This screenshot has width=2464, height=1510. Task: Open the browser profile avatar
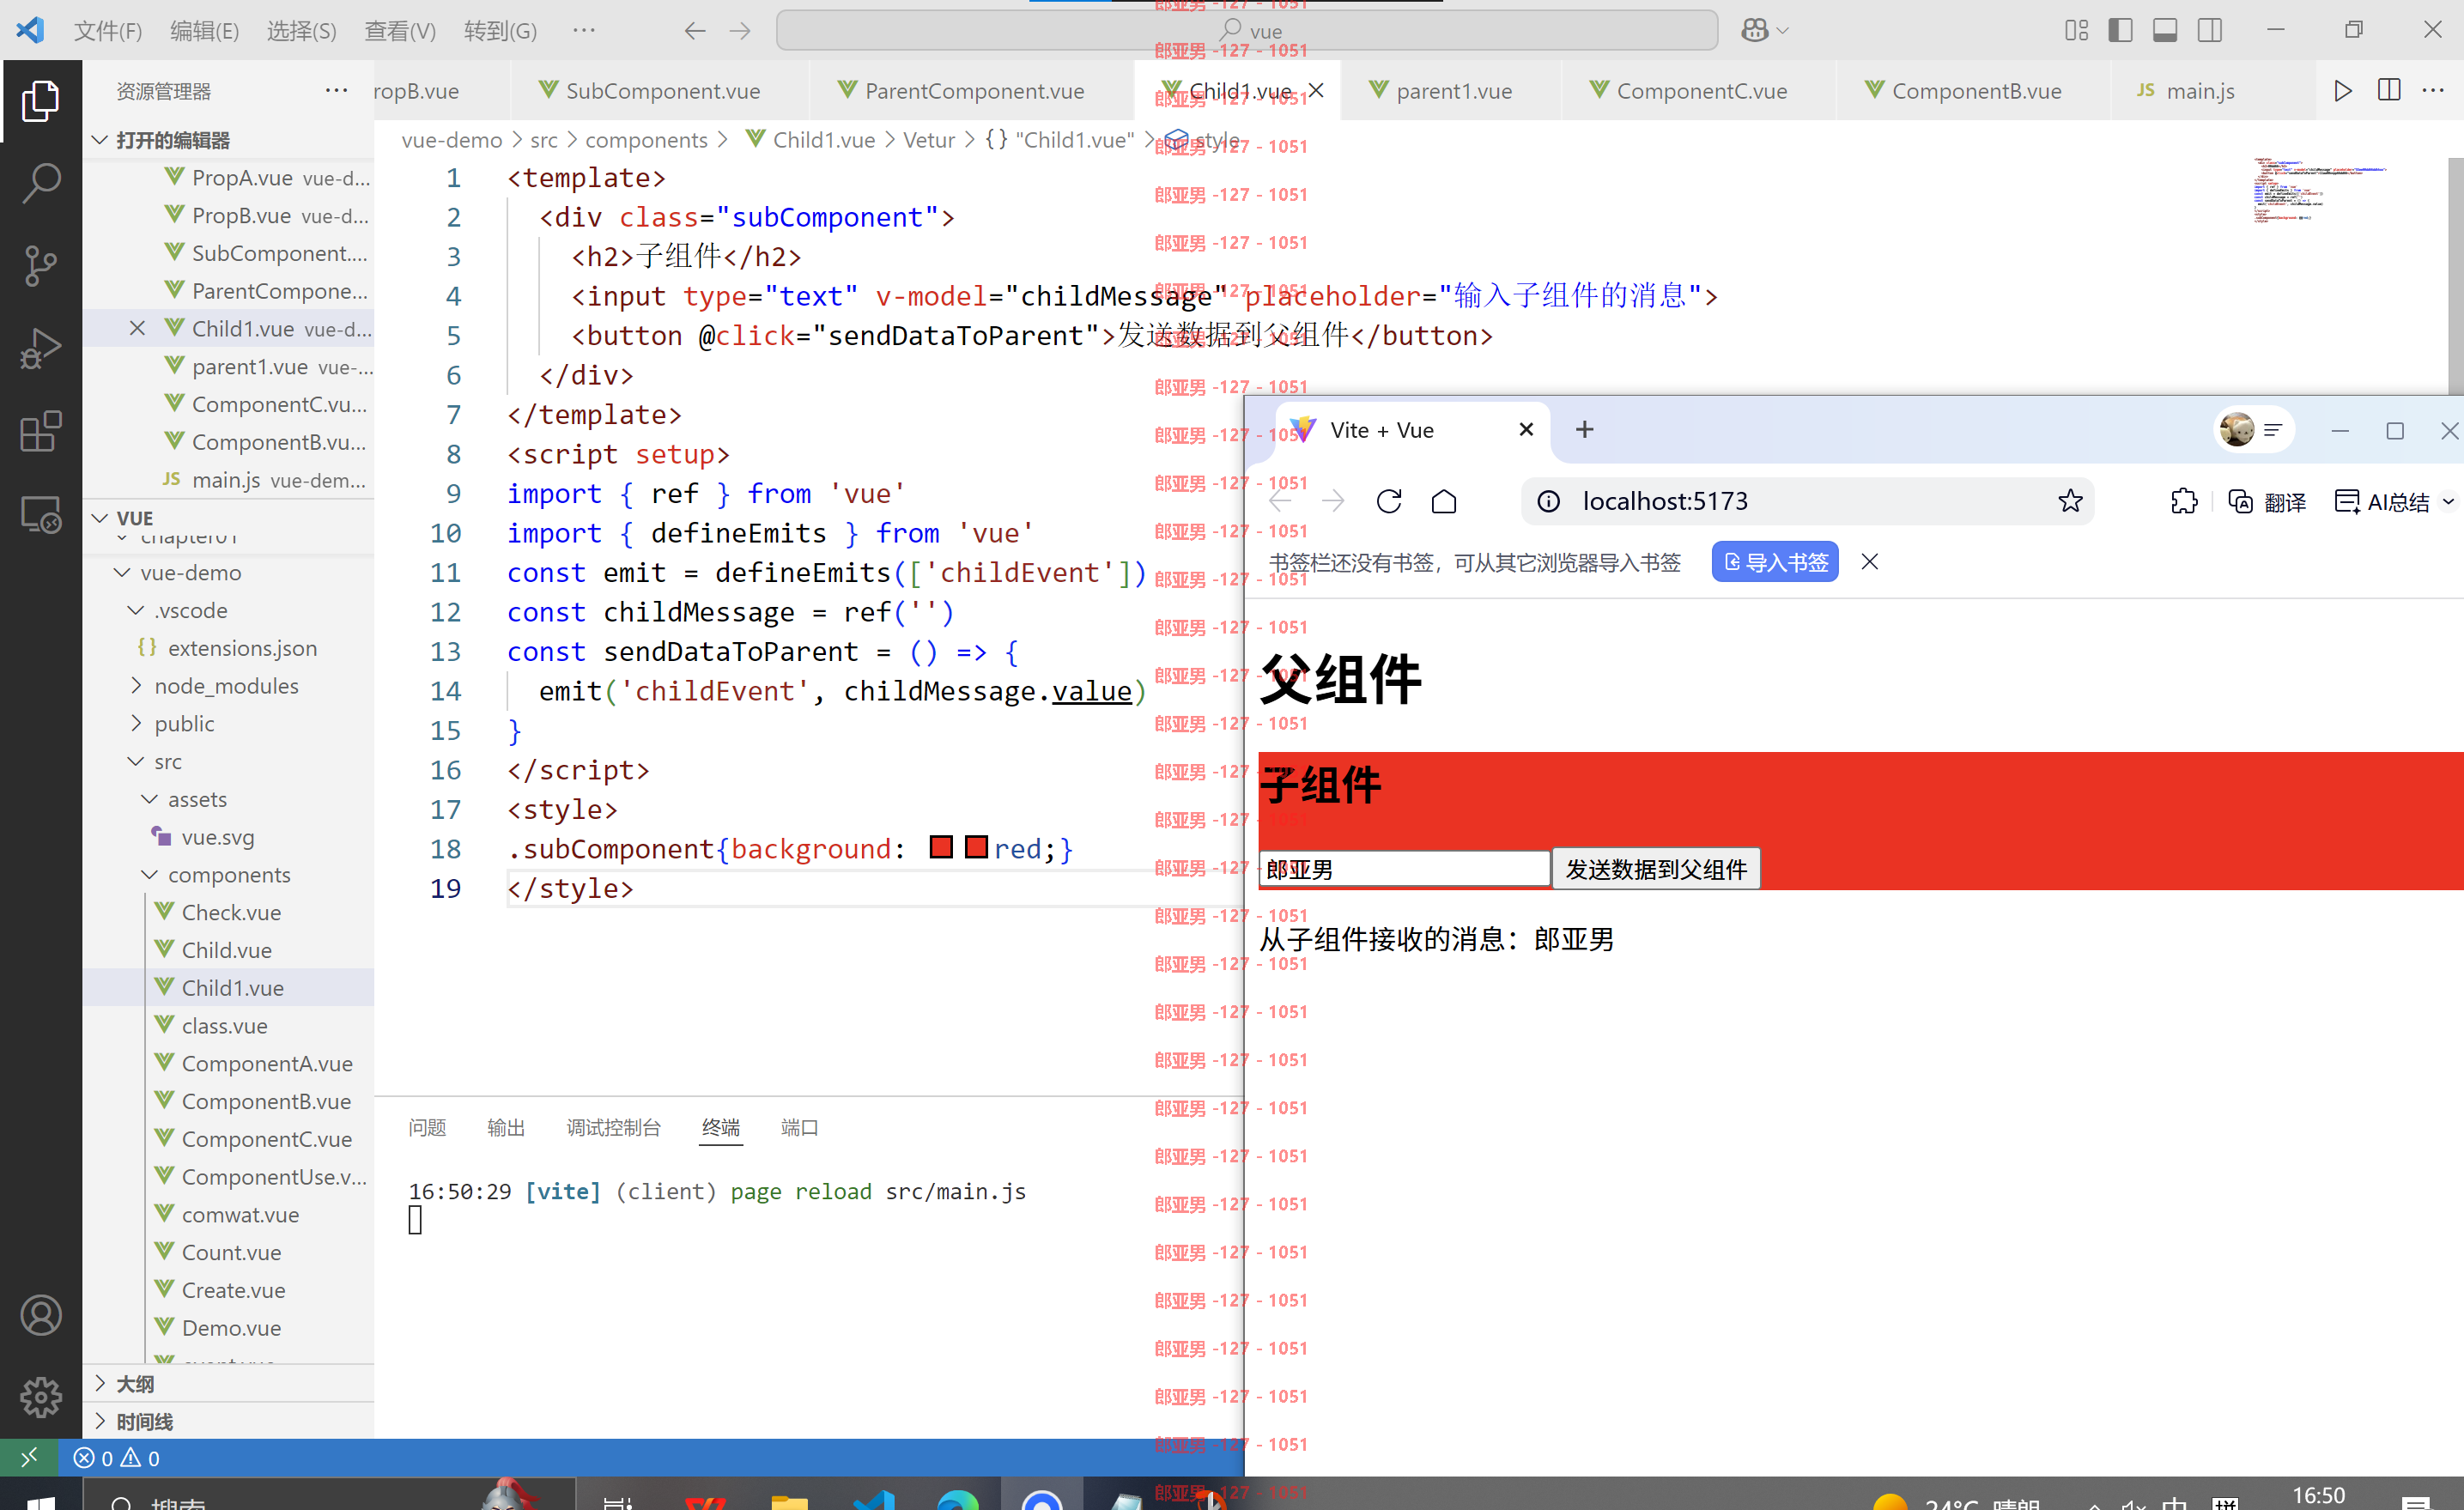2237,430
